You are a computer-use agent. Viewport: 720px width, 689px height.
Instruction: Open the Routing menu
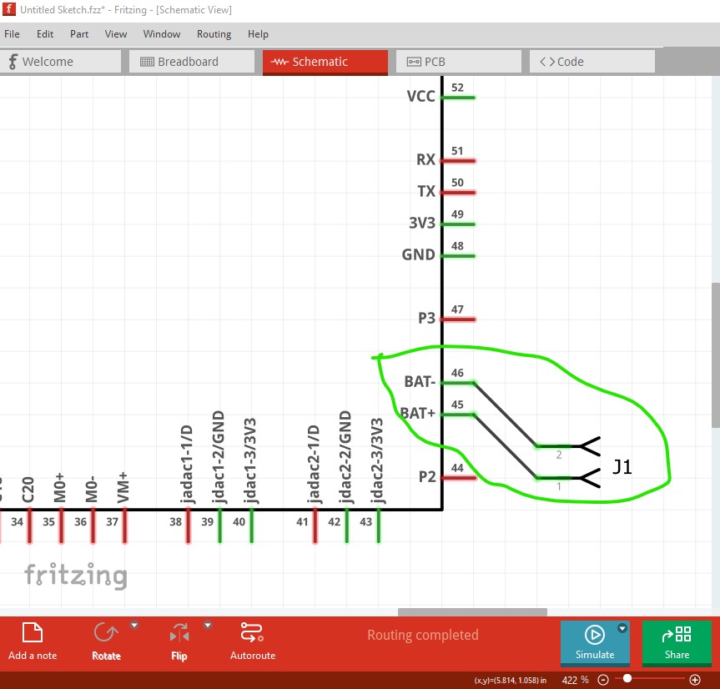coord(214,34)
